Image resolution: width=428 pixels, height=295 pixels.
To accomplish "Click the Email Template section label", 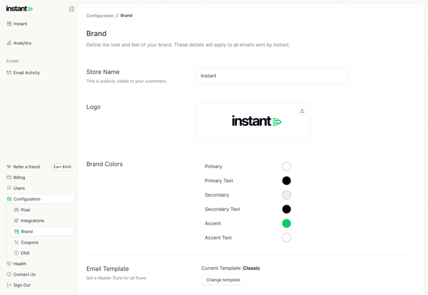I will click(x=108, y=269).
